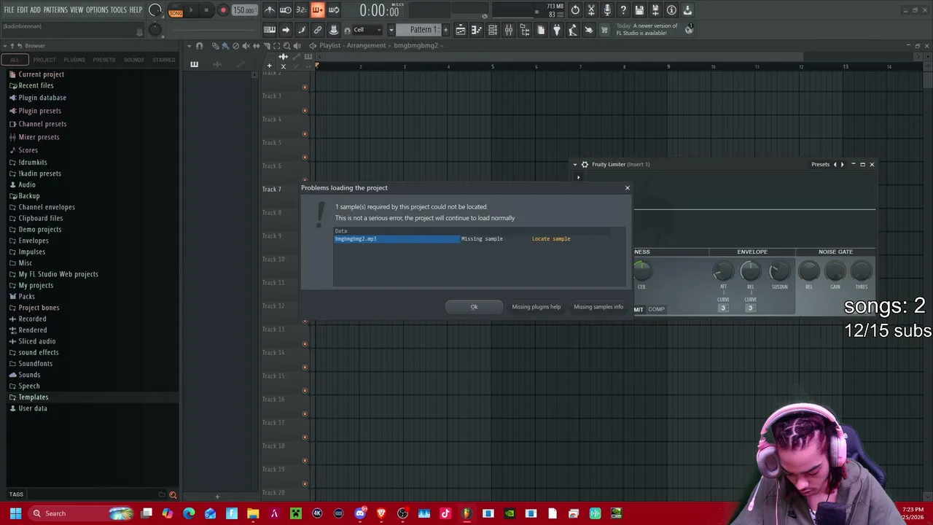Adjust the master volume knob
The height and width of the screenshot is (525, 933).
155,10
